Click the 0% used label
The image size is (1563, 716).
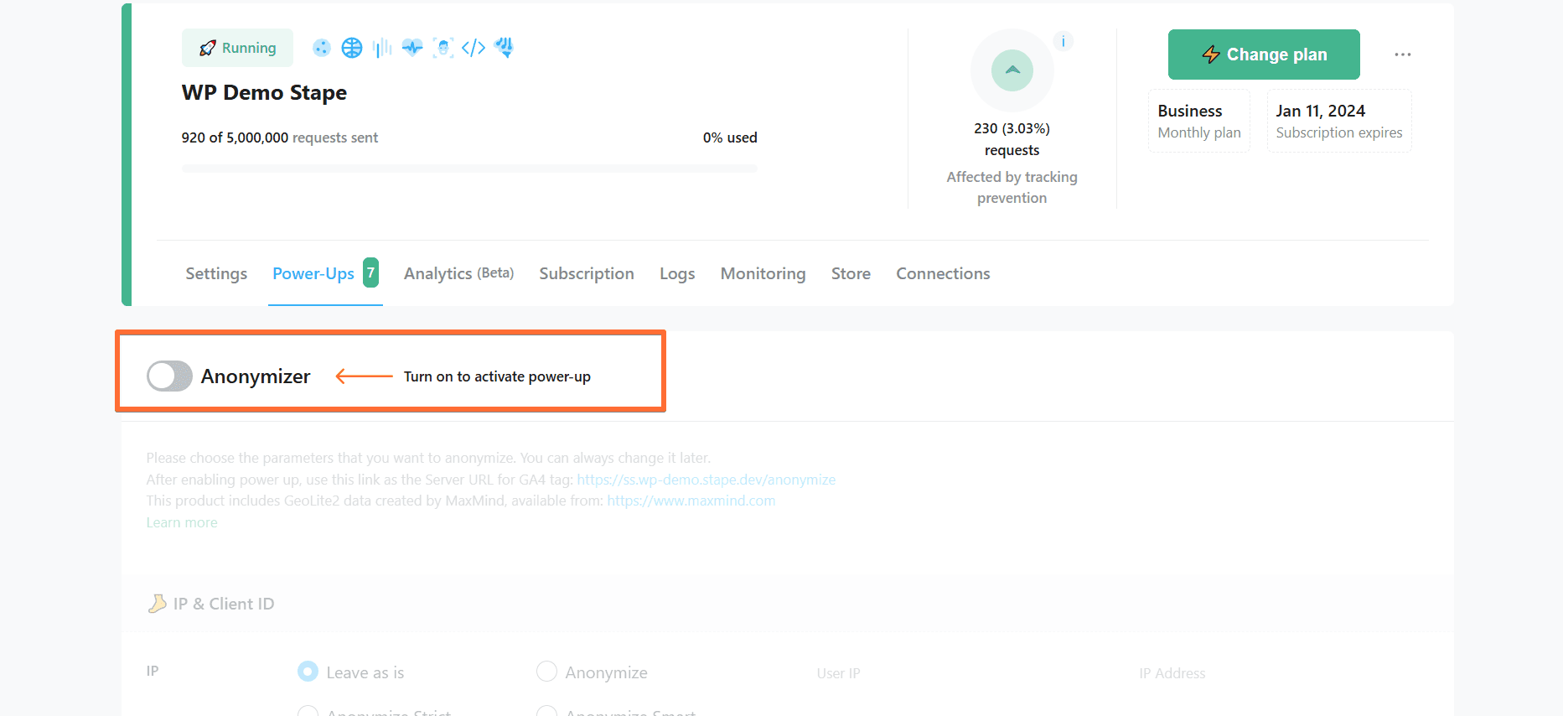[x=730, y=137]
